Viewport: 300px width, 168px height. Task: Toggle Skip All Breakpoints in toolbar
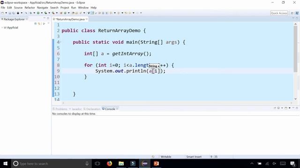[26, 13]
